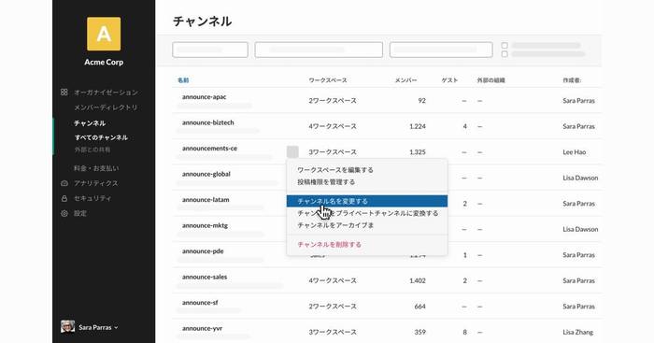
Task: Click the セキュリティ lock icon
Action: click(64, 199)
